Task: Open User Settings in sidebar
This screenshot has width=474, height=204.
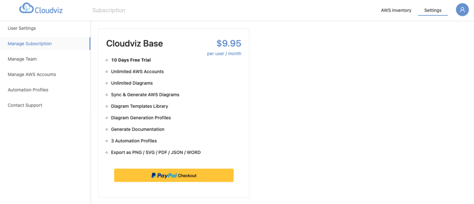Action: tap(22, 28)
